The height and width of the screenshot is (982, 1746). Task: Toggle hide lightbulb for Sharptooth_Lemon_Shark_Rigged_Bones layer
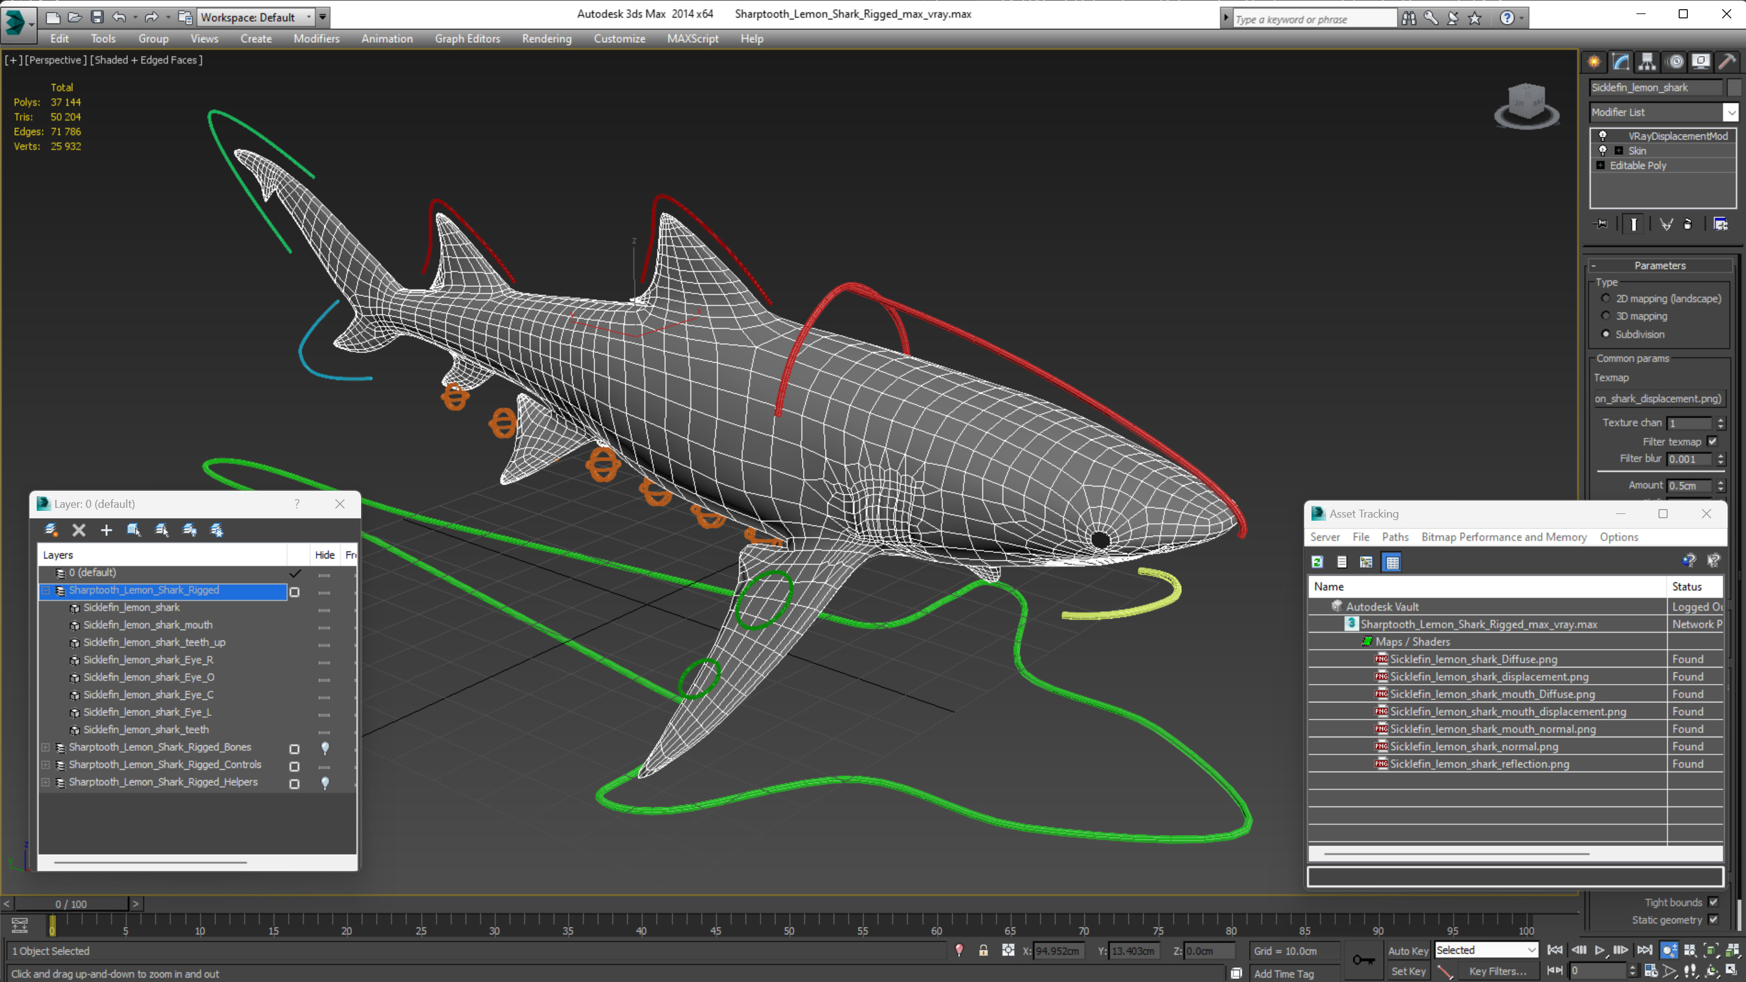[x=325, y=748]
